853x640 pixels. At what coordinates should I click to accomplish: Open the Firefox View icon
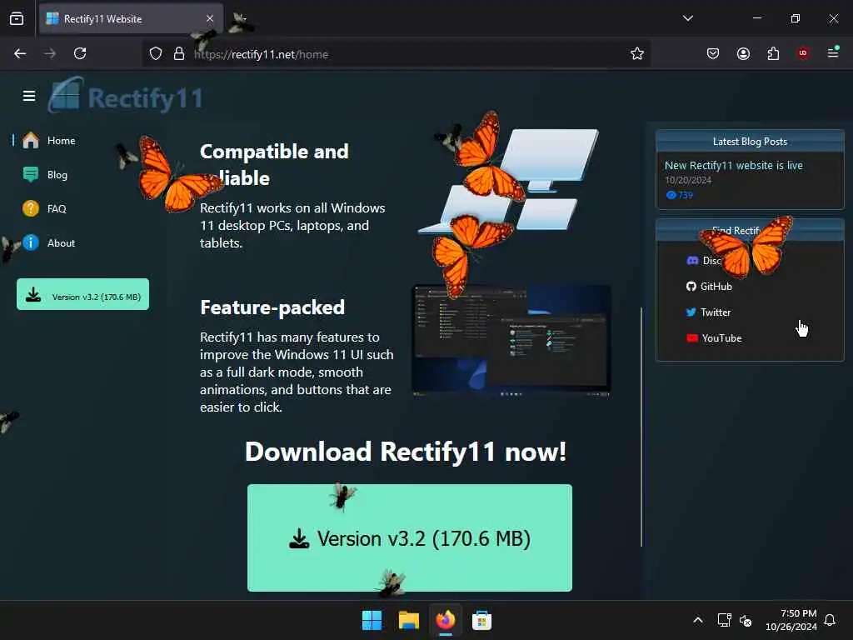tap(17, 18)
